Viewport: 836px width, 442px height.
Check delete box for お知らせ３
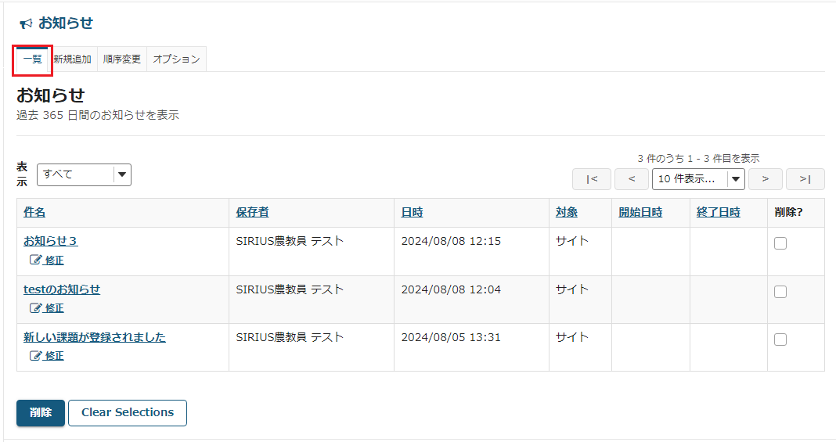click(x=780, y=243)
